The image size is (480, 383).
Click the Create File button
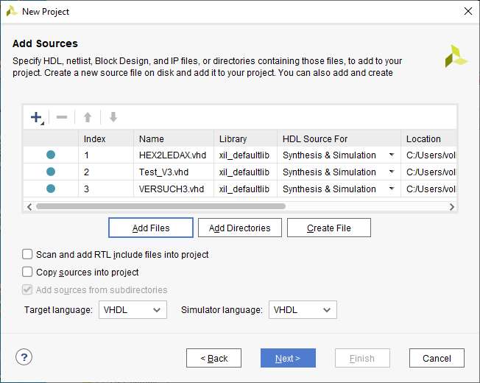(x=328, y=228)
